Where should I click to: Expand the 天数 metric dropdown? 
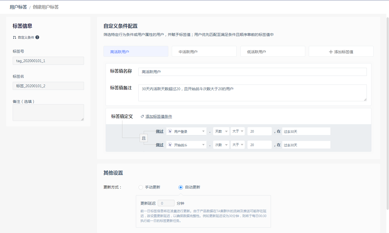point(221,131)
